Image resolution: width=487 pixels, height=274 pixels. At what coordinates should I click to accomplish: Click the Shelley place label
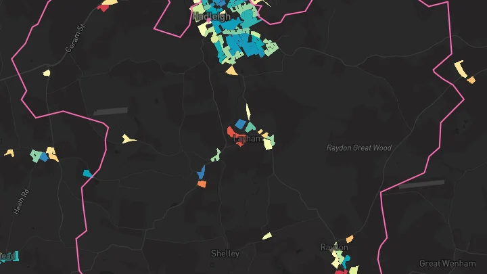(225, 254)
